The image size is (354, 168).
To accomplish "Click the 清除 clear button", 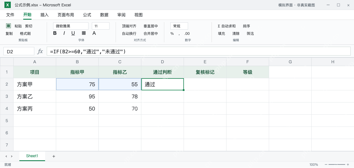I will pyautogui.click(x=236, y=34).
